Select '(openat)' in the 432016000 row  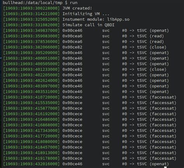point(159,164)
